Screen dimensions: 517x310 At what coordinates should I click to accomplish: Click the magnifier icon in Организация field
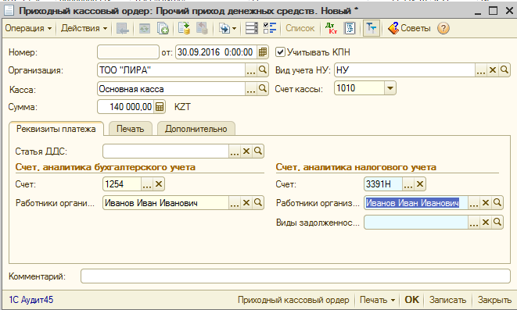click(263, 70)
